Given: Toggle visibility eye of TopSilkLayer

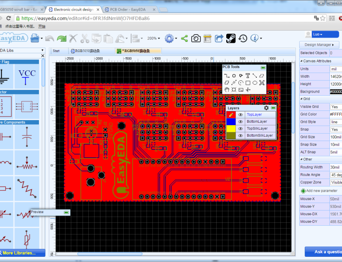Looking at the screenshot, I should tap(240, 129).
